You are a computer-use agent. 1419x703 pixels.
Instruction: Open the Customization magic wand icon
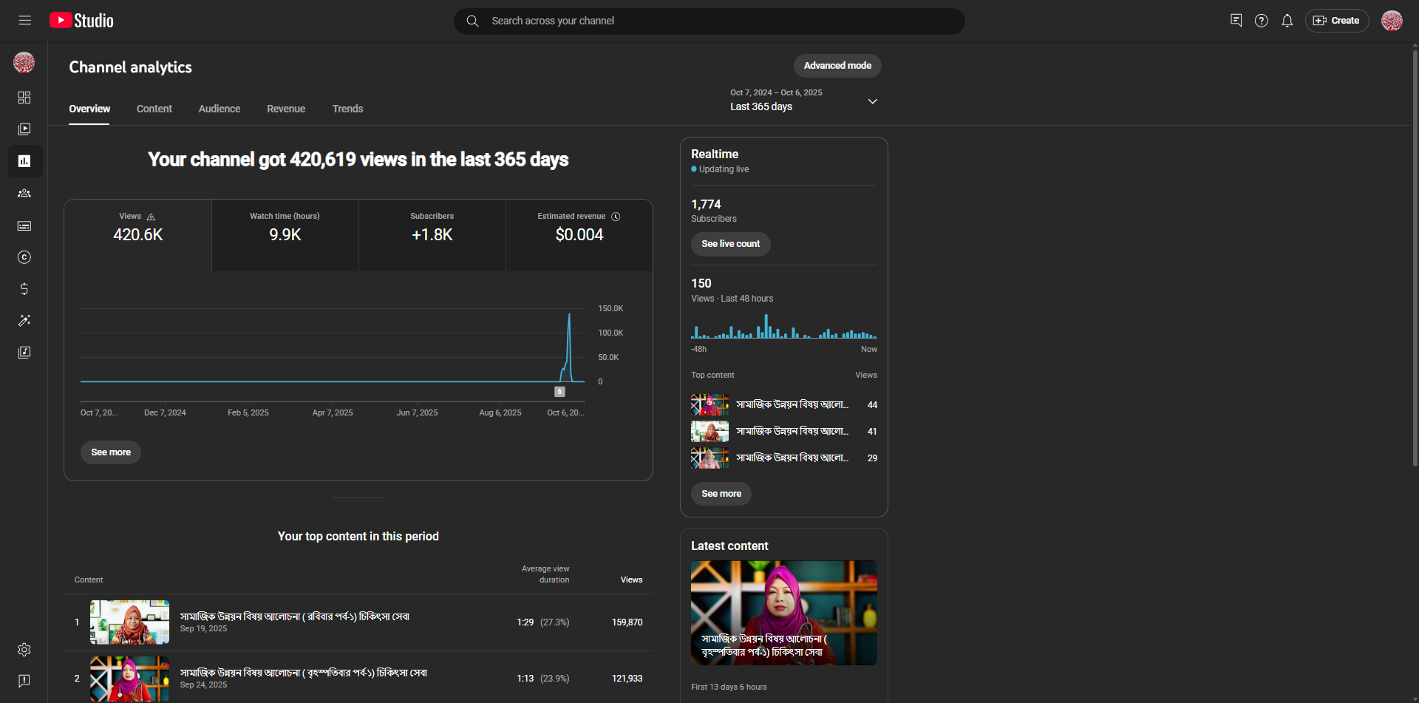pyautogui.click(x=24, y=321)
